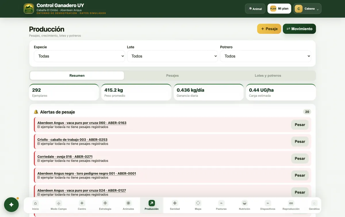Click the Movimiento button
The height and width of the screenshot is (217, 345).
pos(299,29)
